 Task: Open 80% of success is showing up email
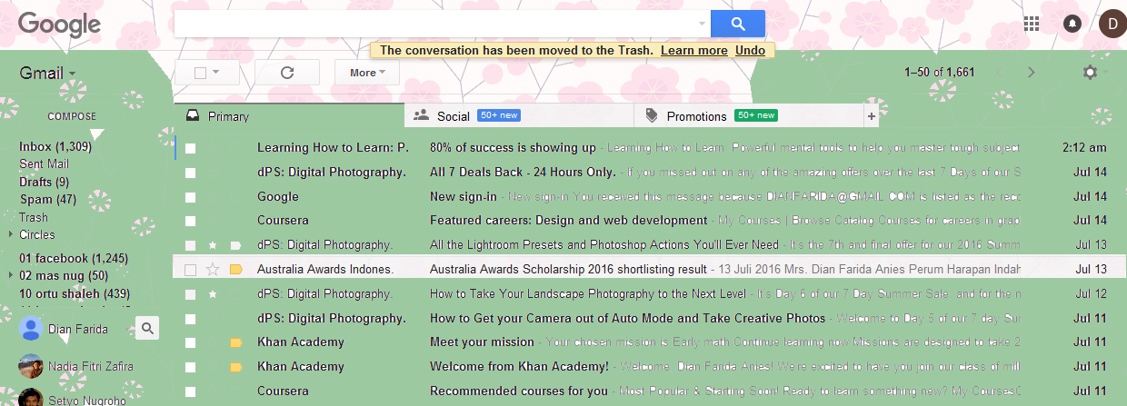coord(513,148)
